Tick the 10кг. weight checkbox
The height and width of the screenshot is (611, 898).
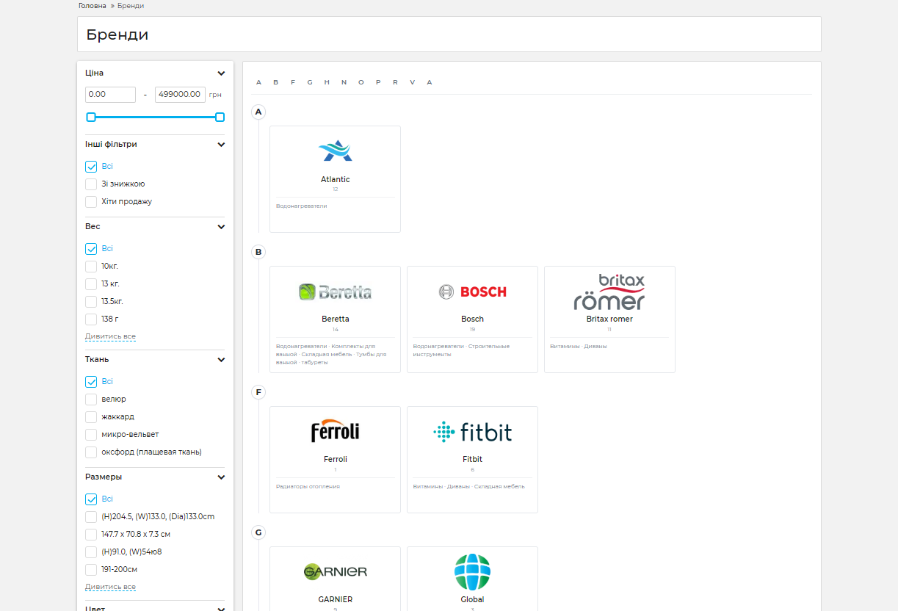click(91, 267)
